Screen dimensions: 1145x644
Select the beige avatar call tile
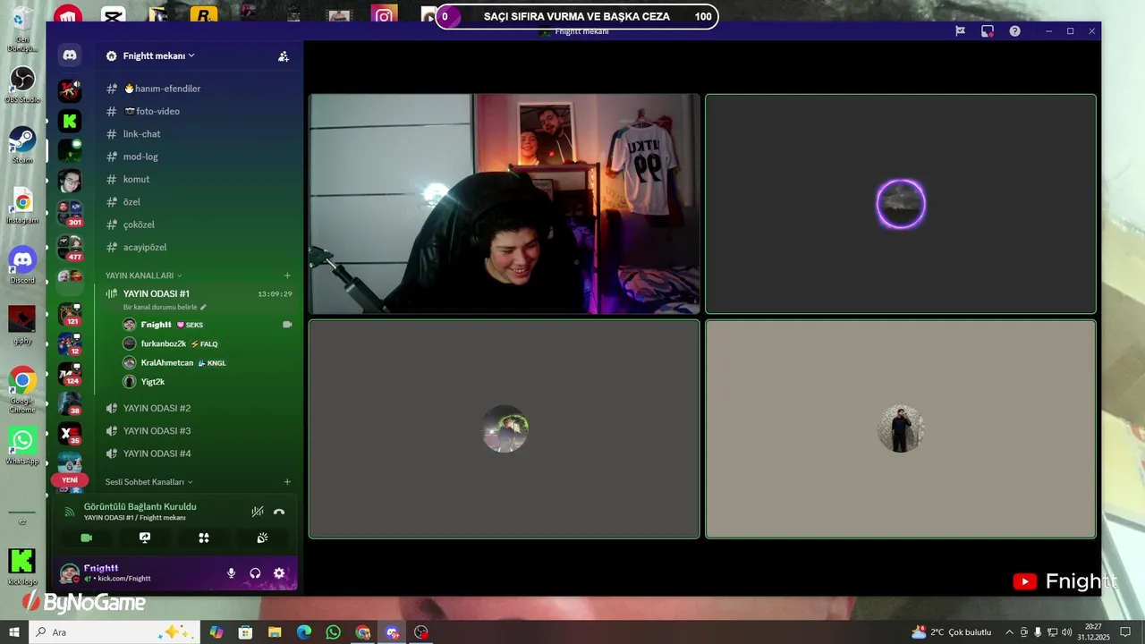[x=901, y=429]
